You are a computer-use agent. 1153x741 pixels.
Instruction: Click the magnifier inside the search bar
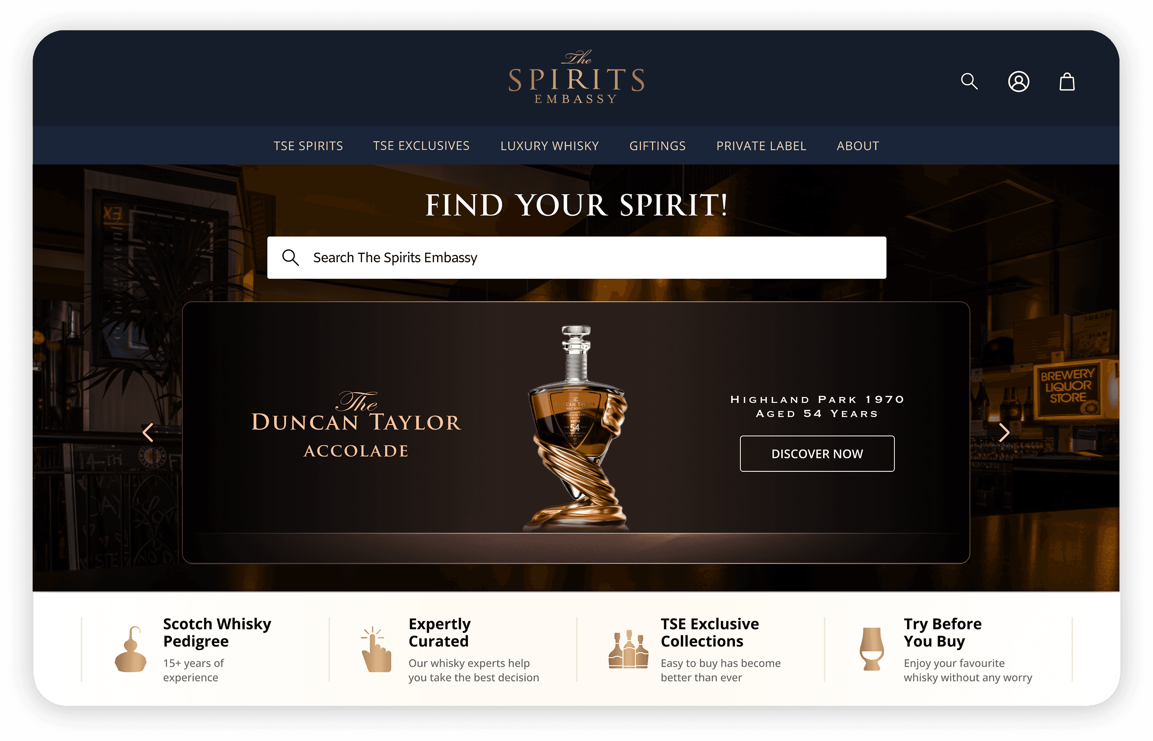pyautogui.click(x=290, y=257)
